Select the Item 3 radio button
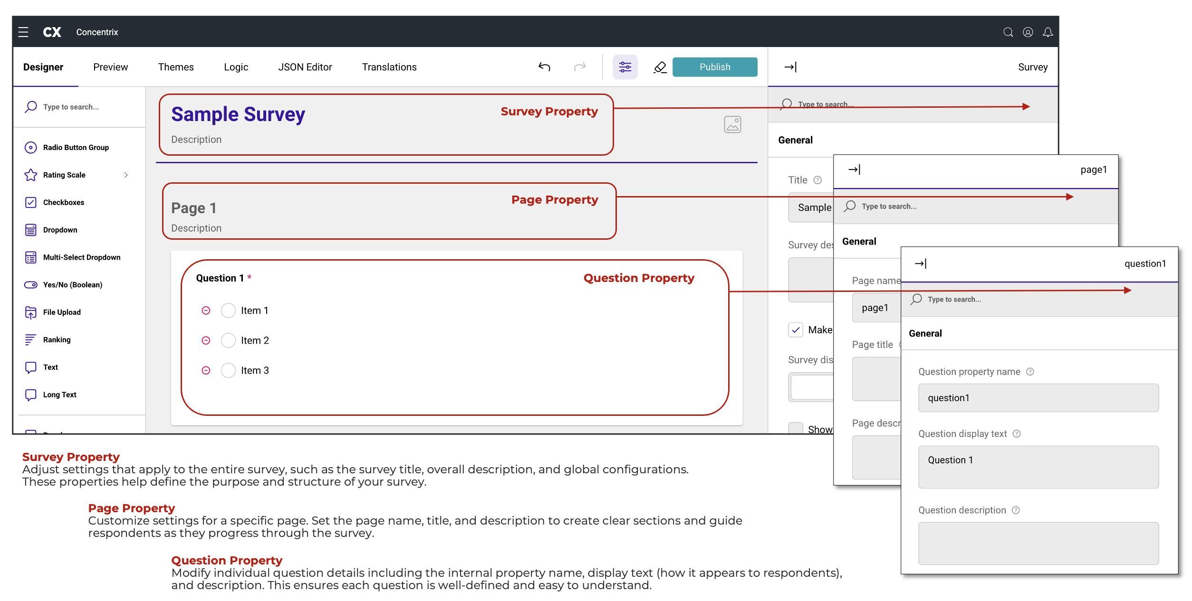Image resolution: width=1192 pixels, height=601 pixels. tap(228, 370)
